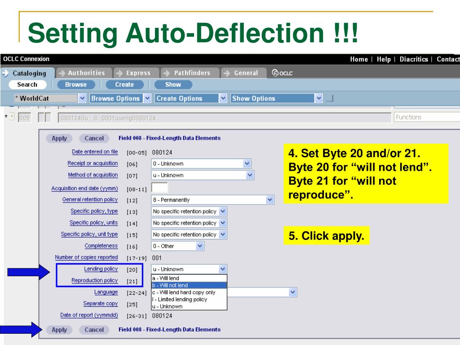Open Number of copies reported link

pos(86,257)
